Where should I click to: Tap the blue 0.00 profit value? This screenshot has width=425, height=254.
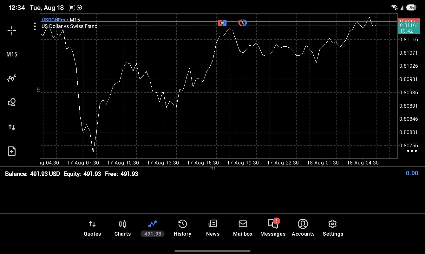(412, 173)
